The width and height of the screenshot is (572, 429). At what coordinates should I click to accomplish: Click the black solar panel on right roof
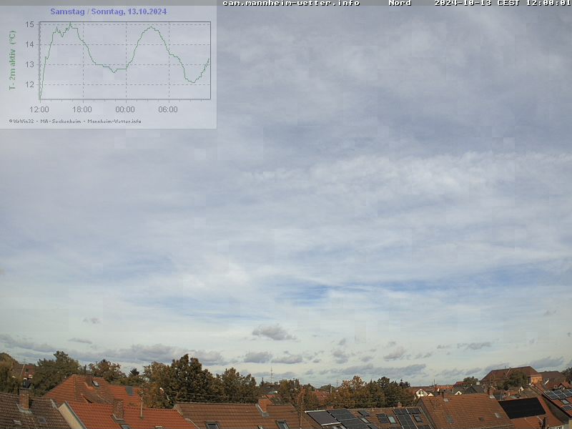[x=521, y=408]
